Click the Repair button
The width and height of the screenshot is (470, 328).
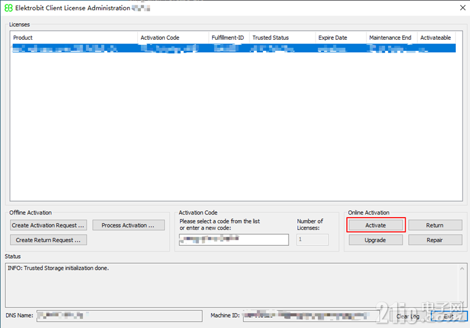coord(435,240)
